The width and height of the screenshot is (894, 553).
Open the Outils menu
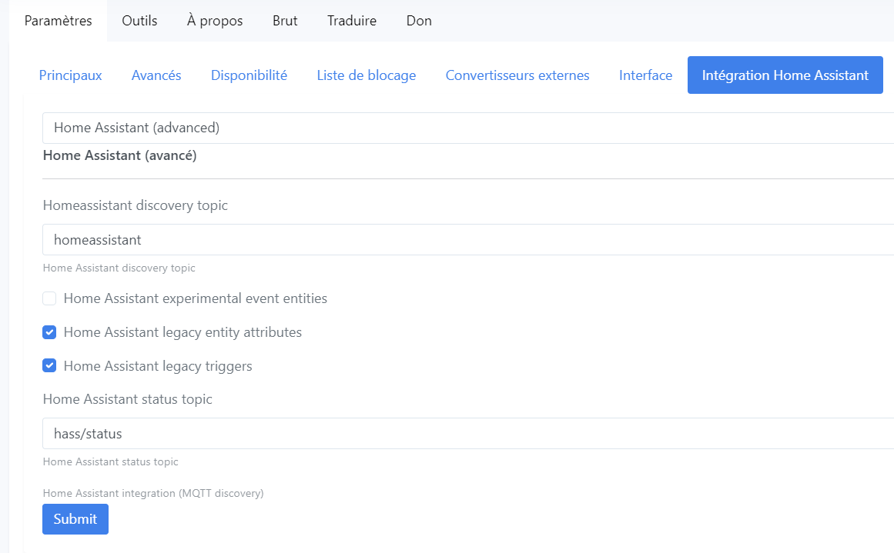[139, 21]
